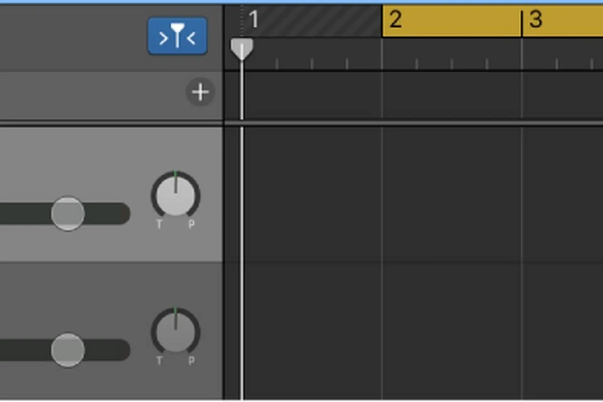Click the second track's empty lane at bar 2
Screen dimensions: 603x402
pos(452,331)
